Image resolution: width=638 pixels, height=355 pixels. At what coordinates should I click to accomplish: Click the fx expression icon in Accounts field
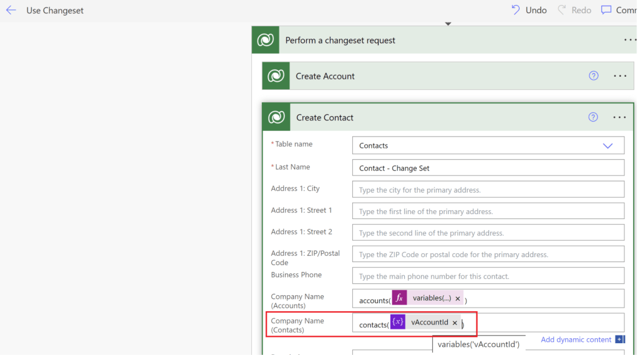[x=399, y=298]
